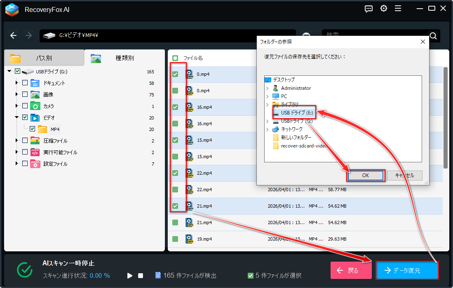Click the 21.mp4 row sized 54.62 MB, unchecked
The image size is (453, 288).
(305, 222)
